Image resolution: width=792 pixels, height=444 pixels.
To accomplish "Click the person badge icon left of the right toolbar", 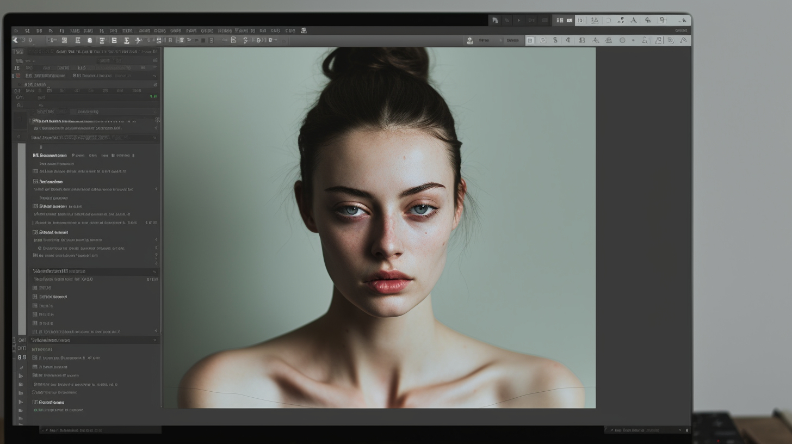I will tap(469, 40).
